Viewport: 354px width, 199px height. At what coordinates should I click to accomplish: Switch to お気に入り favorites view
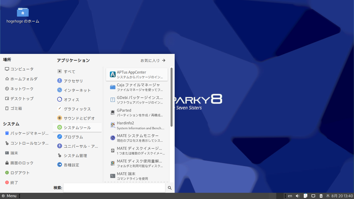153,60
